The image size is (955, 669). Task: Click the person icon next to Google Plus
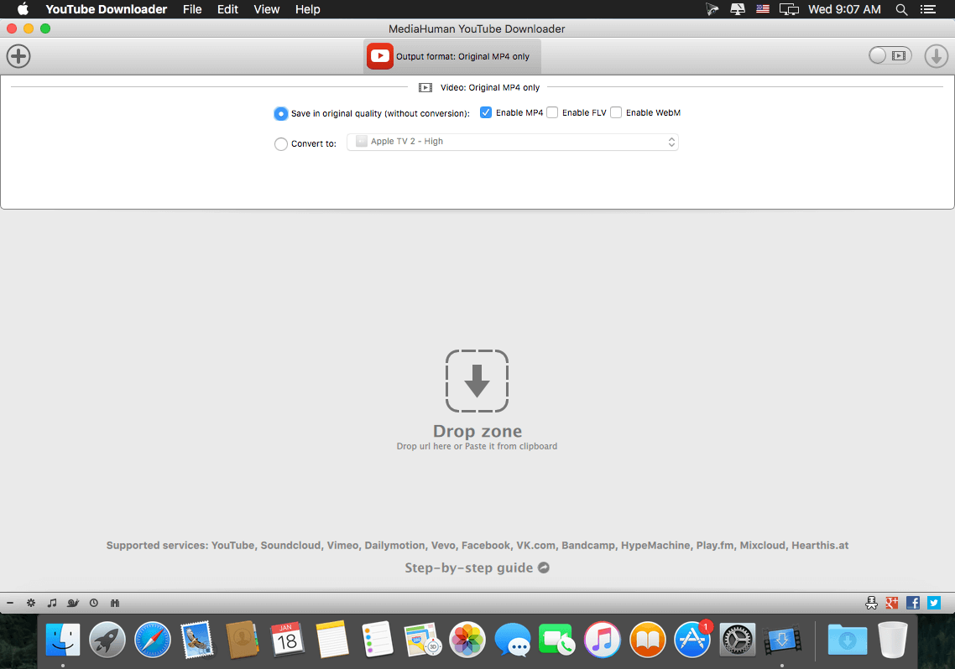(x=872, y=603)
